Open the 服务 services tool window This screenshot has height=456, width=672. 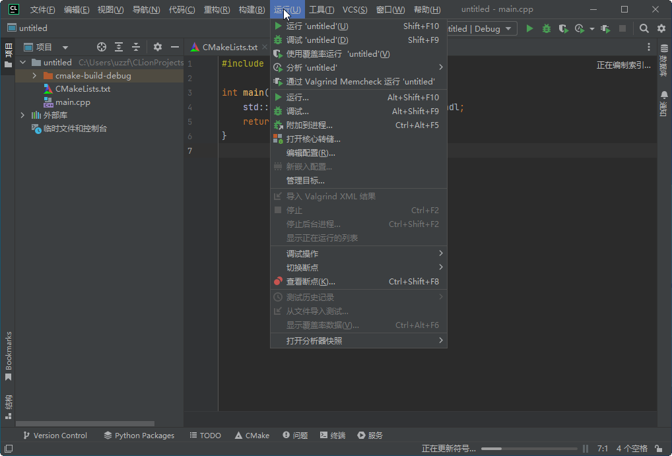pos(370,436)
